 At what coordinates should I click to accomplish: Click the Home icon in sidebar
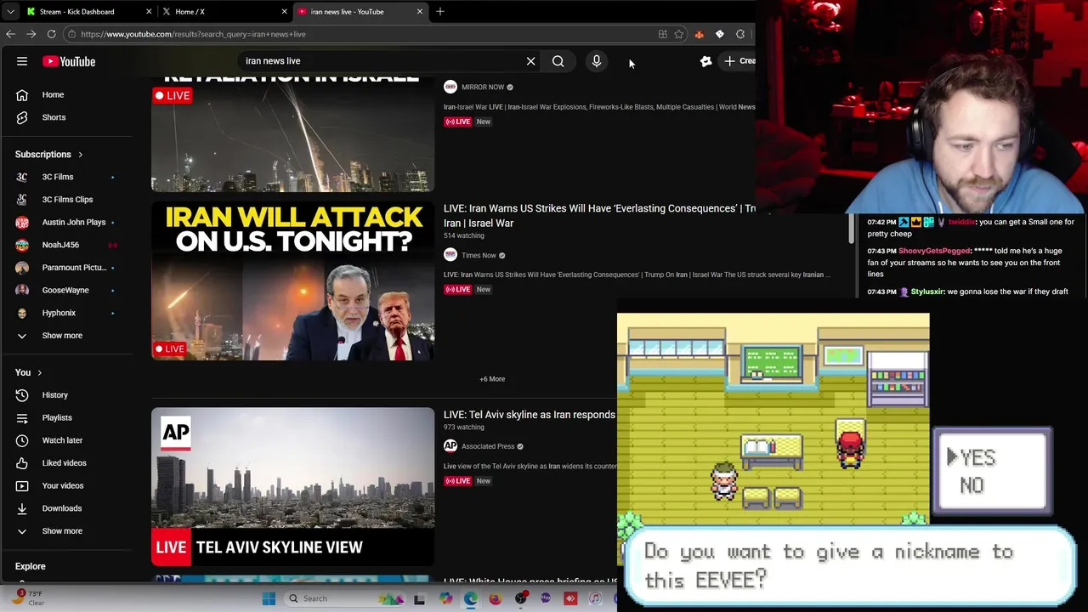[22, 94]
